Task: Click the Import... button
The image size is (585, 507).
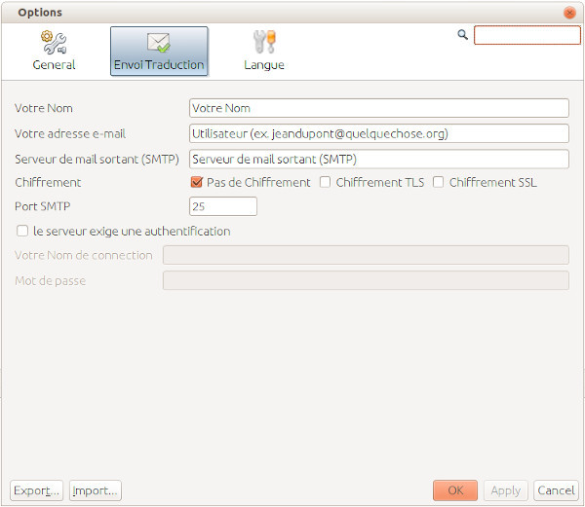Action: [96, 490]
